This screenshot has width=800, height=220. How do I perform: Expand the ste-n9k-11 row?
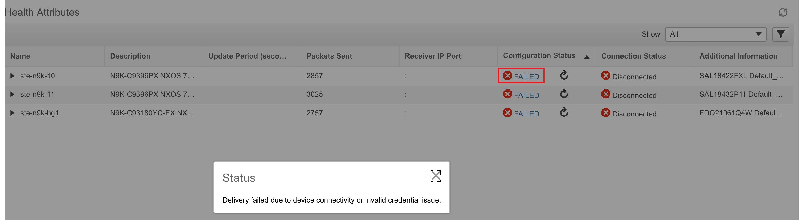pos(12,94)
